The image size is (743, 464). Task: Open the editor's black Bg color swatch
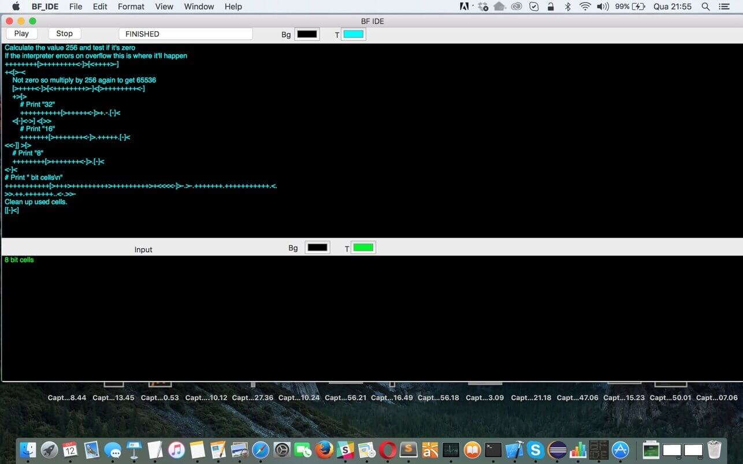point(307,34)
